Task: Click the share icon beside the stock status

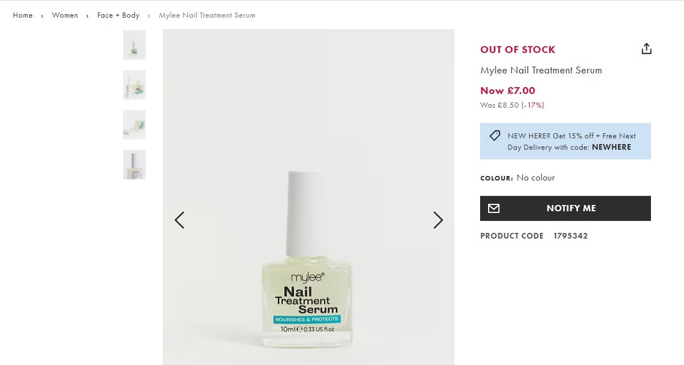Action: (x=646, y=49)
